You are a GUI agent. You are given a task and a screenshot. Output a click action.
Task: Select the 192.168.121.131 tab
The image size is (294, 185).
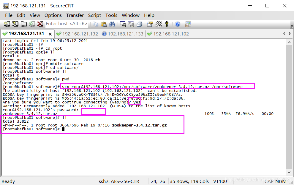(x=26, y=34)
